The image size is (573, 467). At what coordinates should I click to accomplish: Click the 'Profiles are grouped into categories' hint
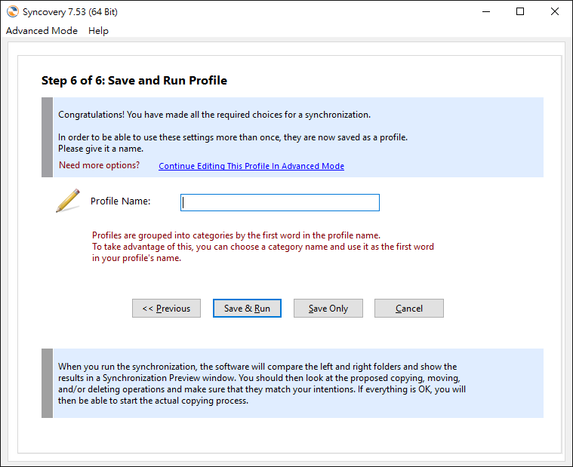263,247
